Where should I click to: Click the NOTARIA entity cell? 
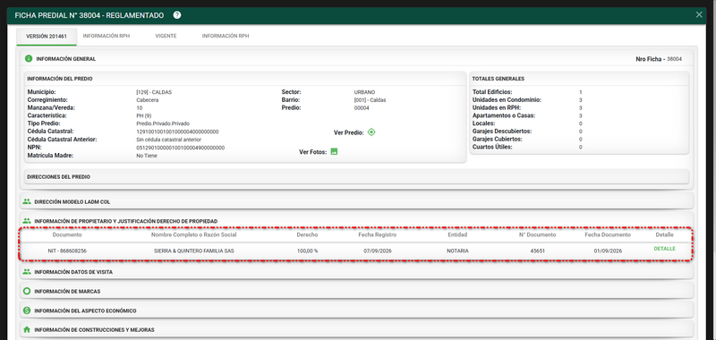[457, 251]
